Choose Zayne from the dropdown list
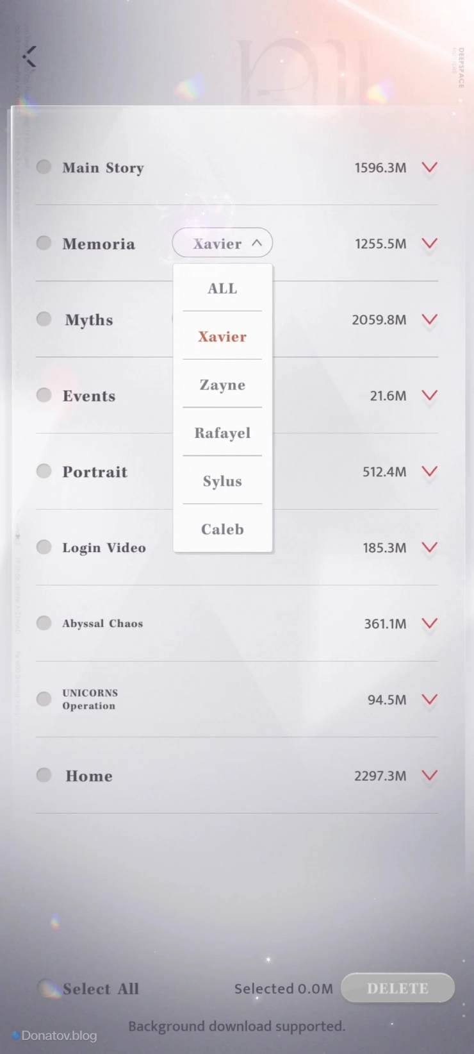This screenshot has width=474, height=1054. [x=222, y=385]
